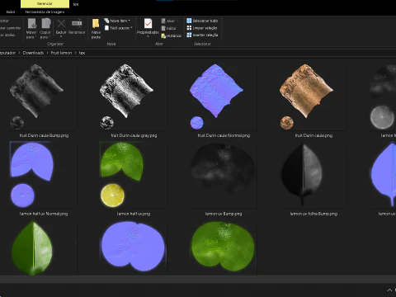Open the Exibir ribbon tab
The height and width of the screenshot is (297, 396).
click(x=11, y=12)
